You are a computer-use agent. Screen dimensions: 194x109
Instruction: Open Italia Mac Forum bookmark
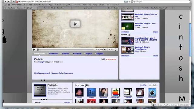40,5
